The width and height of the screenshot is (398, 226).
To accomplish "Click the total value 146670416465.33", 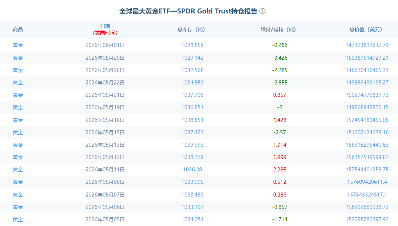I will [x=367, y=70].
